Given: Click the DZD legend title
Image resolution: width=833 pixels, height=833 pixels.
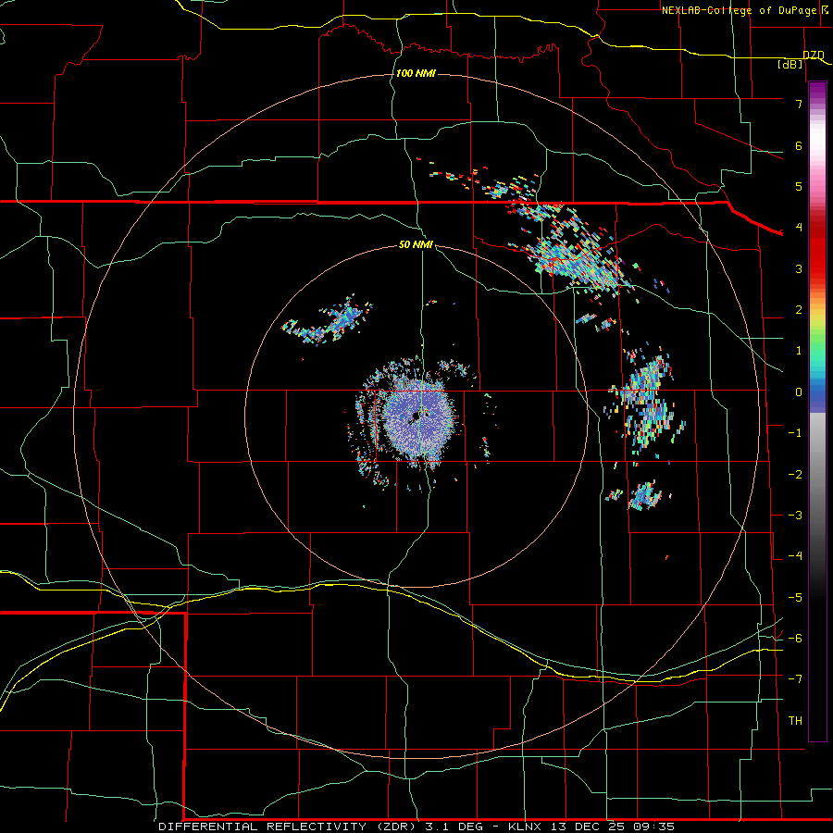Looking at the screenshot, I should coord(814,56).
